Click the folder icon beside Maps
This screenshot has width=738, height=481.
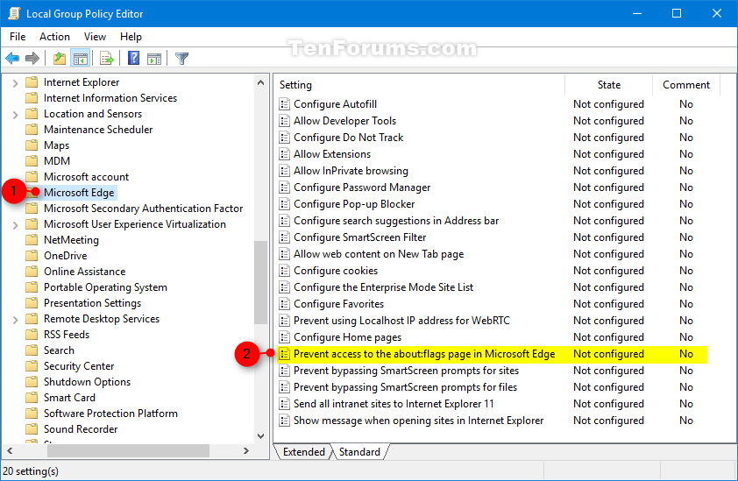pos(32,145)
